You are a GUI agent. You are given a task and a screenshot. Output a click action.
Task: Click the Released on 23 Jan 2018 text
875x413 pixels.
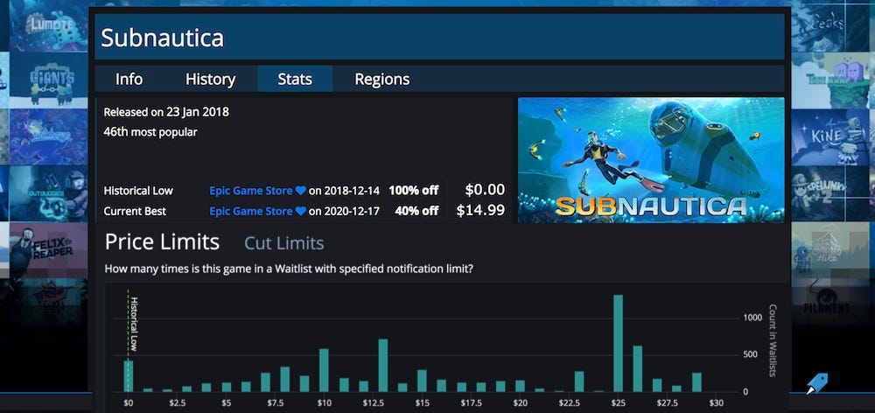[x=166, y=112]
